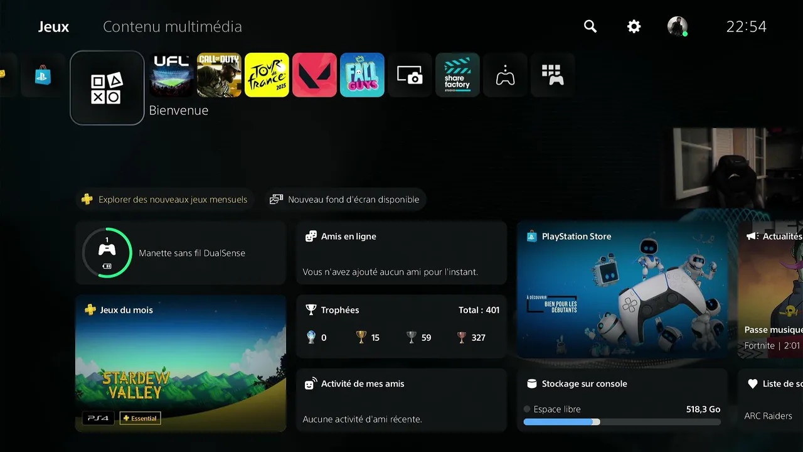Viewport: 803px width, 452px height.
Task: Launch Tour de France 2025 tile
Action: (267, 75)
